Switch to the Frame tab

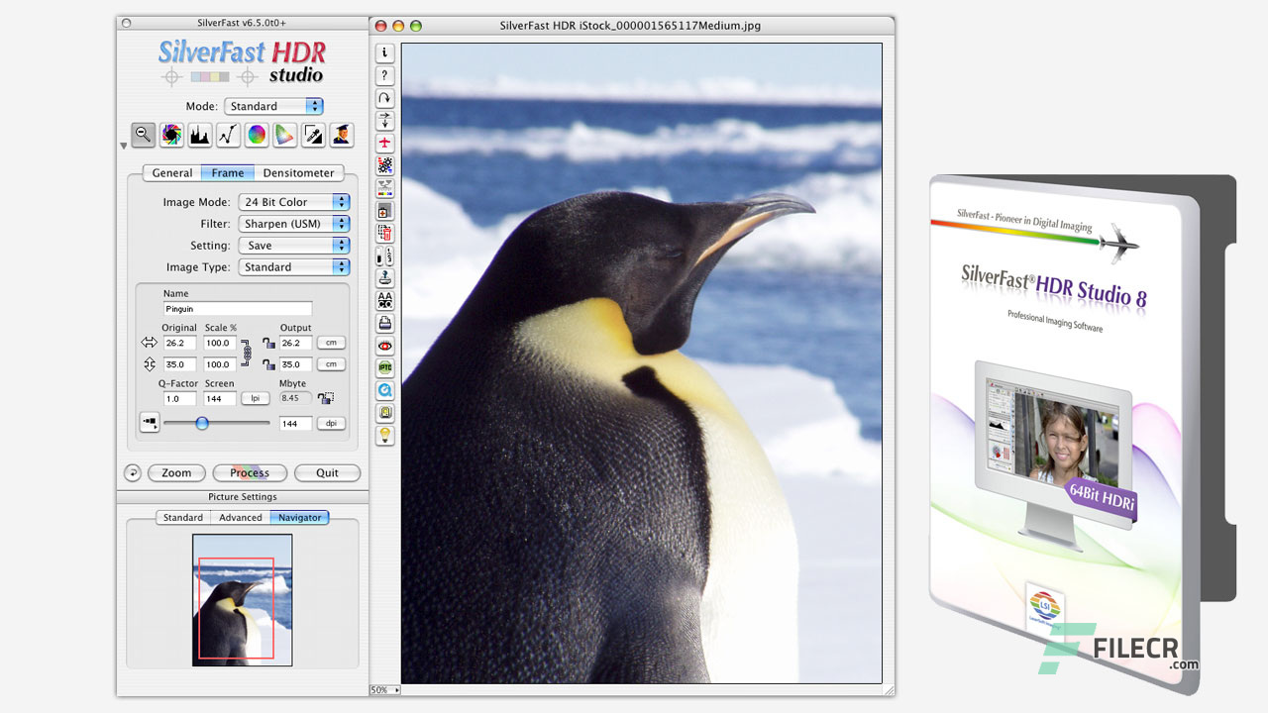pyautogui.click(x=228, y=173)
